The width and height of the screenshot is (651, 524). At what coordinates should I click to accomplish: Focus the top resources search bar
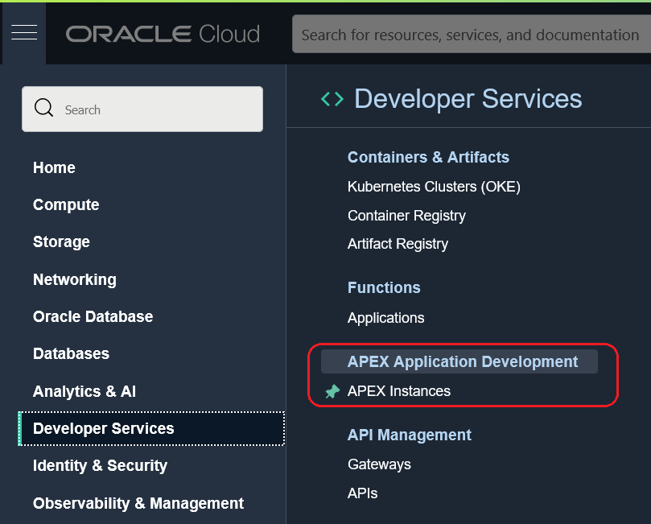(470, 35)
